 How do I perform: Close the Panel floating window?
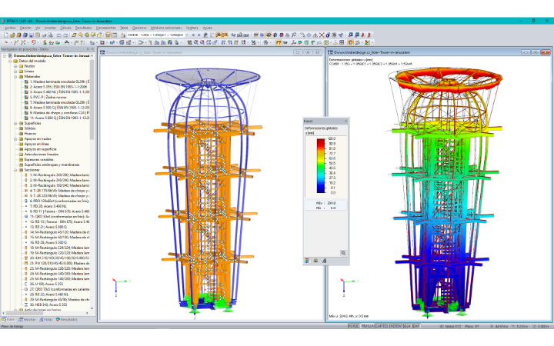(x=345, y=121)
